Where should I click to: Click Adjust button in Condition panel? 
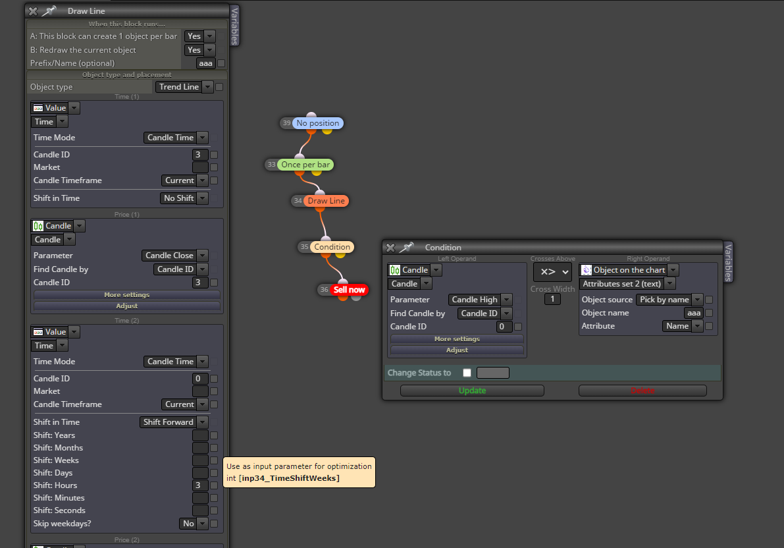(x=456, y=350)
